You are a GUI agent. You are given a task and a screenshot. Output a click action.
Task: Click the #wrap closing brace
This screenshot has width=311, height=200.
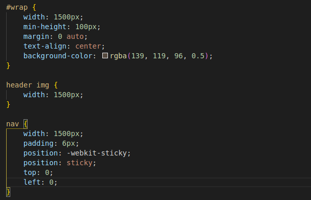pyautogui.click(x=8, y=65)
